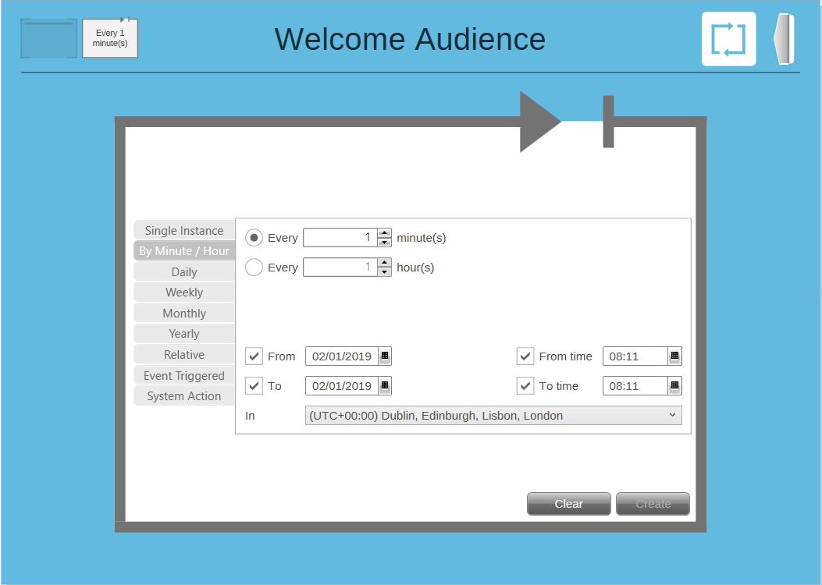Viewport: 822px width, 585px height.
Task: Switch to the Yearly tab
Action: (184, 334)
